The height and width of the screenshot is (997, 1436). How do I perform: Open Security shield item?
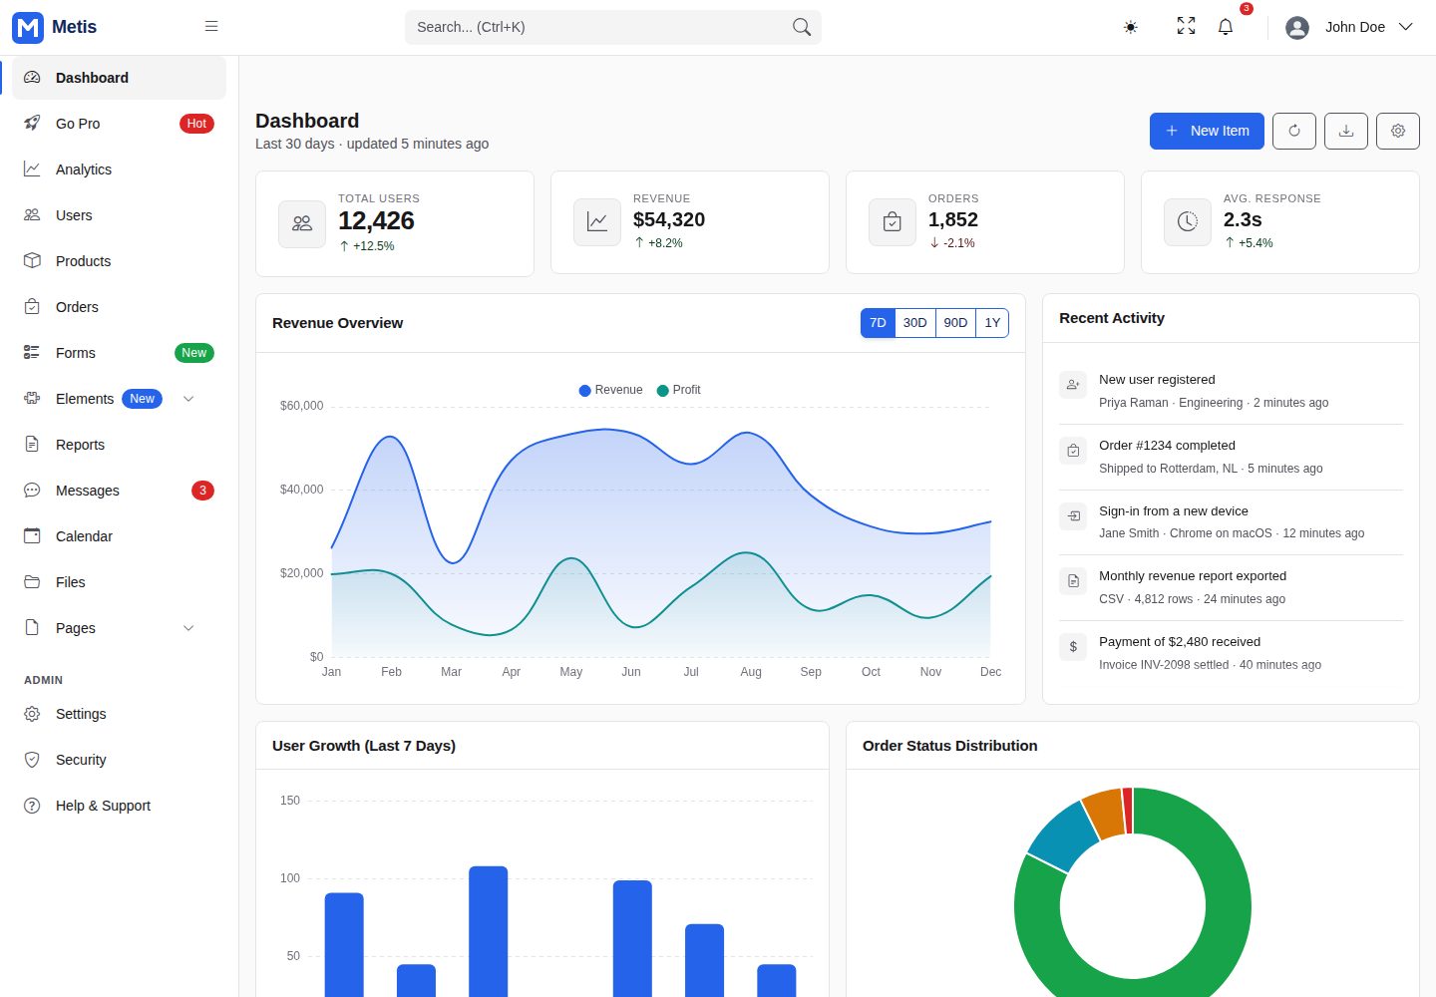tap(120, 760)
